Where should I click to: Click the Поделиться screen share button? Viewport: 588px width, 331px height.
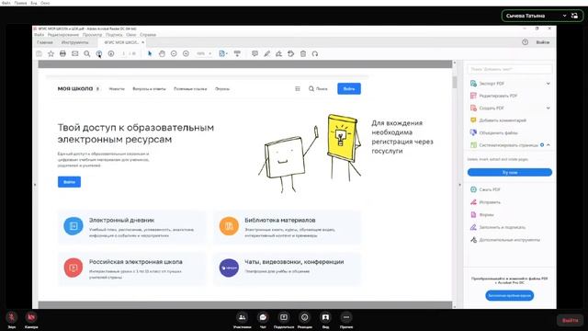(x=284, y=320)
